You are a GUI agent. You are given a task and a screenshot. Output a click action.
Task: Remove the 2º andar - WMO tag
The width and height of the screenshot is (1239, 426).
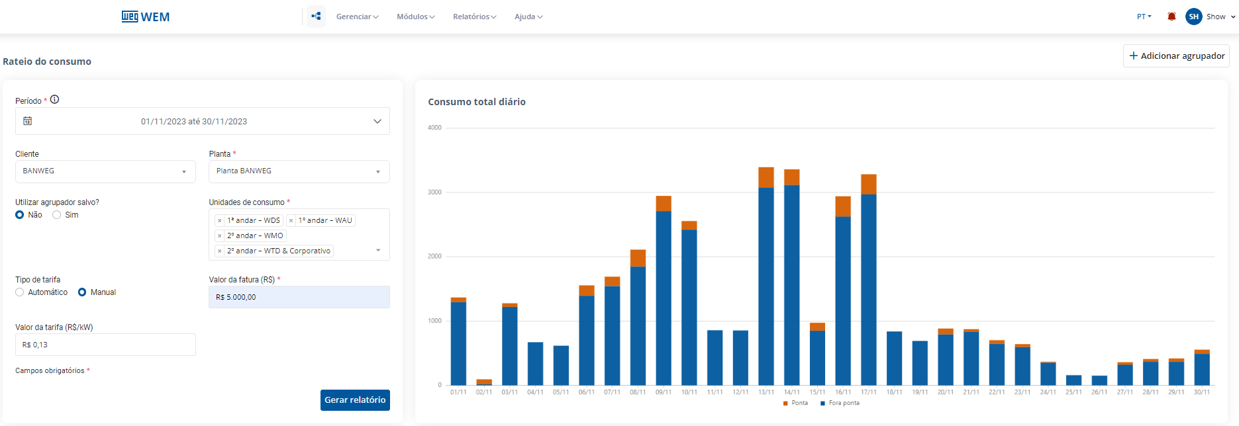click(x=220, y=236)
